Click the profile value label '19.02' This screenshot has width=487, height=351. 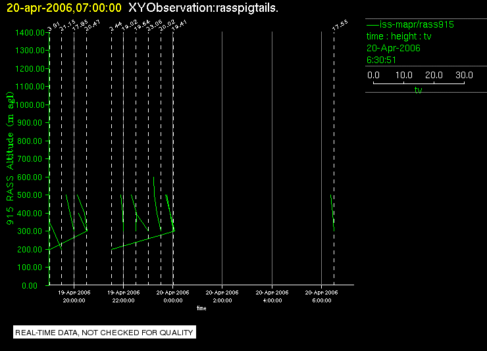pyautogui.click(x=129, y=26)
